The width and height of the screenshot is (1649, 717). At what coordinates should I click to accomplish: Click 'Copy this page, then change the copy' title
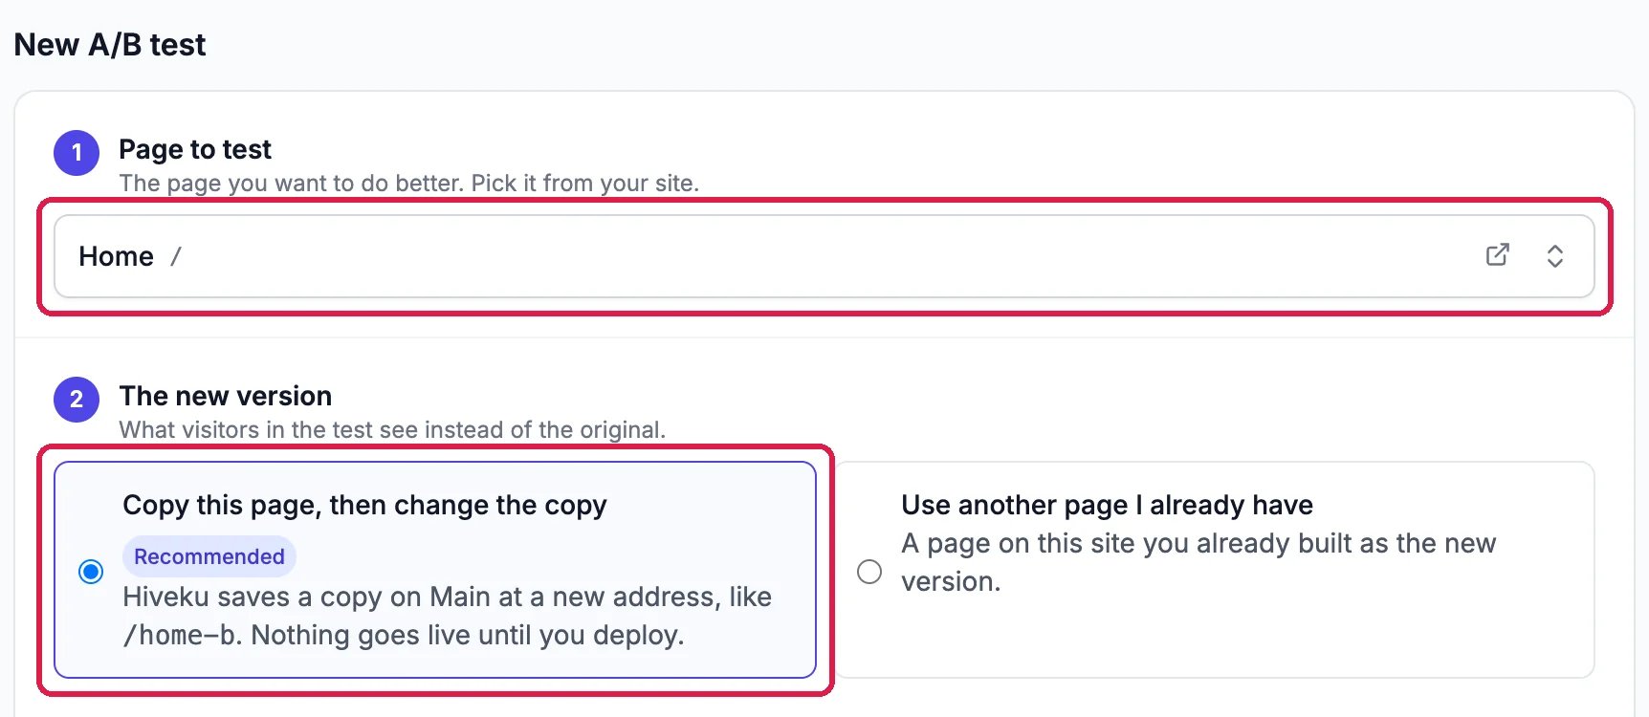[x=364, y=505]
